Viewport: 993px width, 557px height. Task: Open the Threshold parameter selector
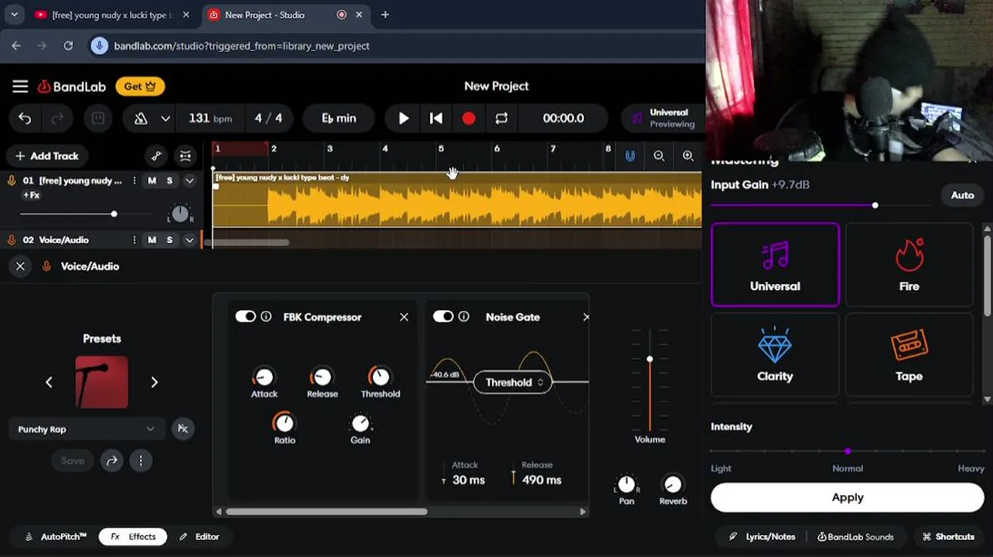coord(513,382)
